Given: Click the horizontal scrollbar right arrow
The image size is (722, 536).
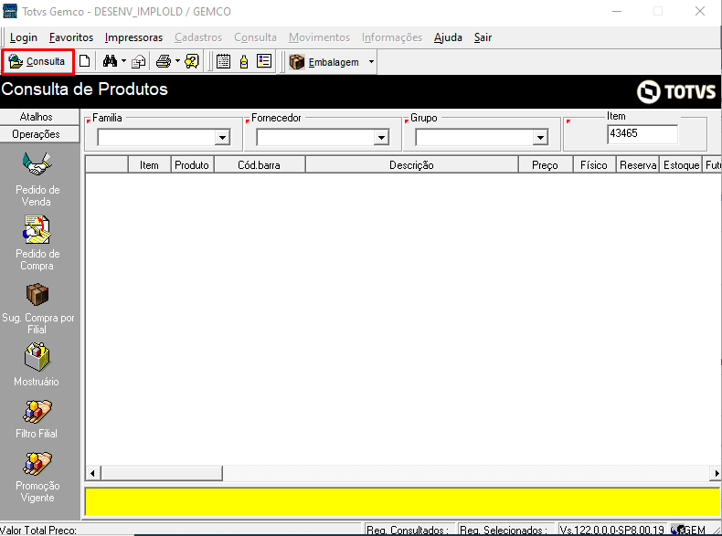Looking at the screenshot, I should pyautogui.click(x=717, y=473).
